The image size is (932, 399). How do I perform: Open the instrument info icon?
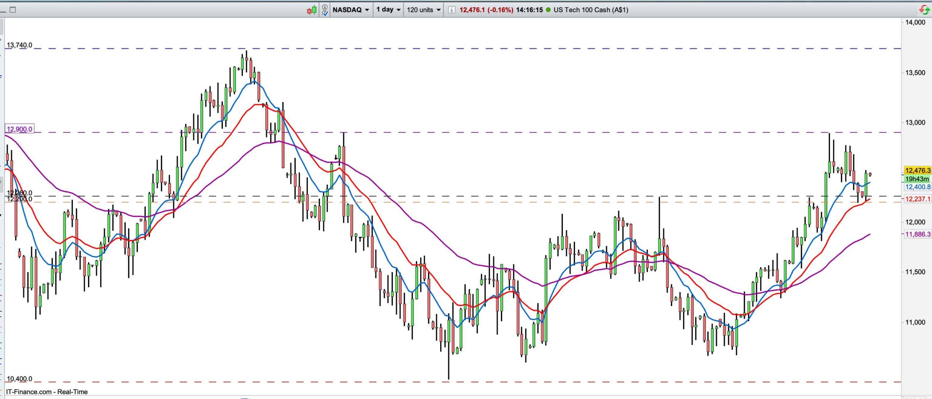coord(451,10)
